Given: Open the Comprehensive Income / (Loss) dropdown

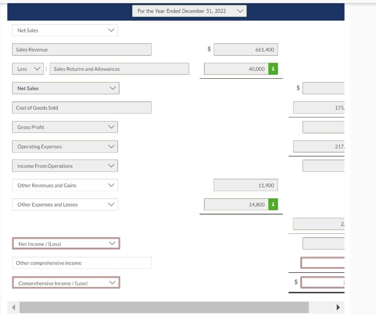Looking at the screenshot, I should 66,283.
